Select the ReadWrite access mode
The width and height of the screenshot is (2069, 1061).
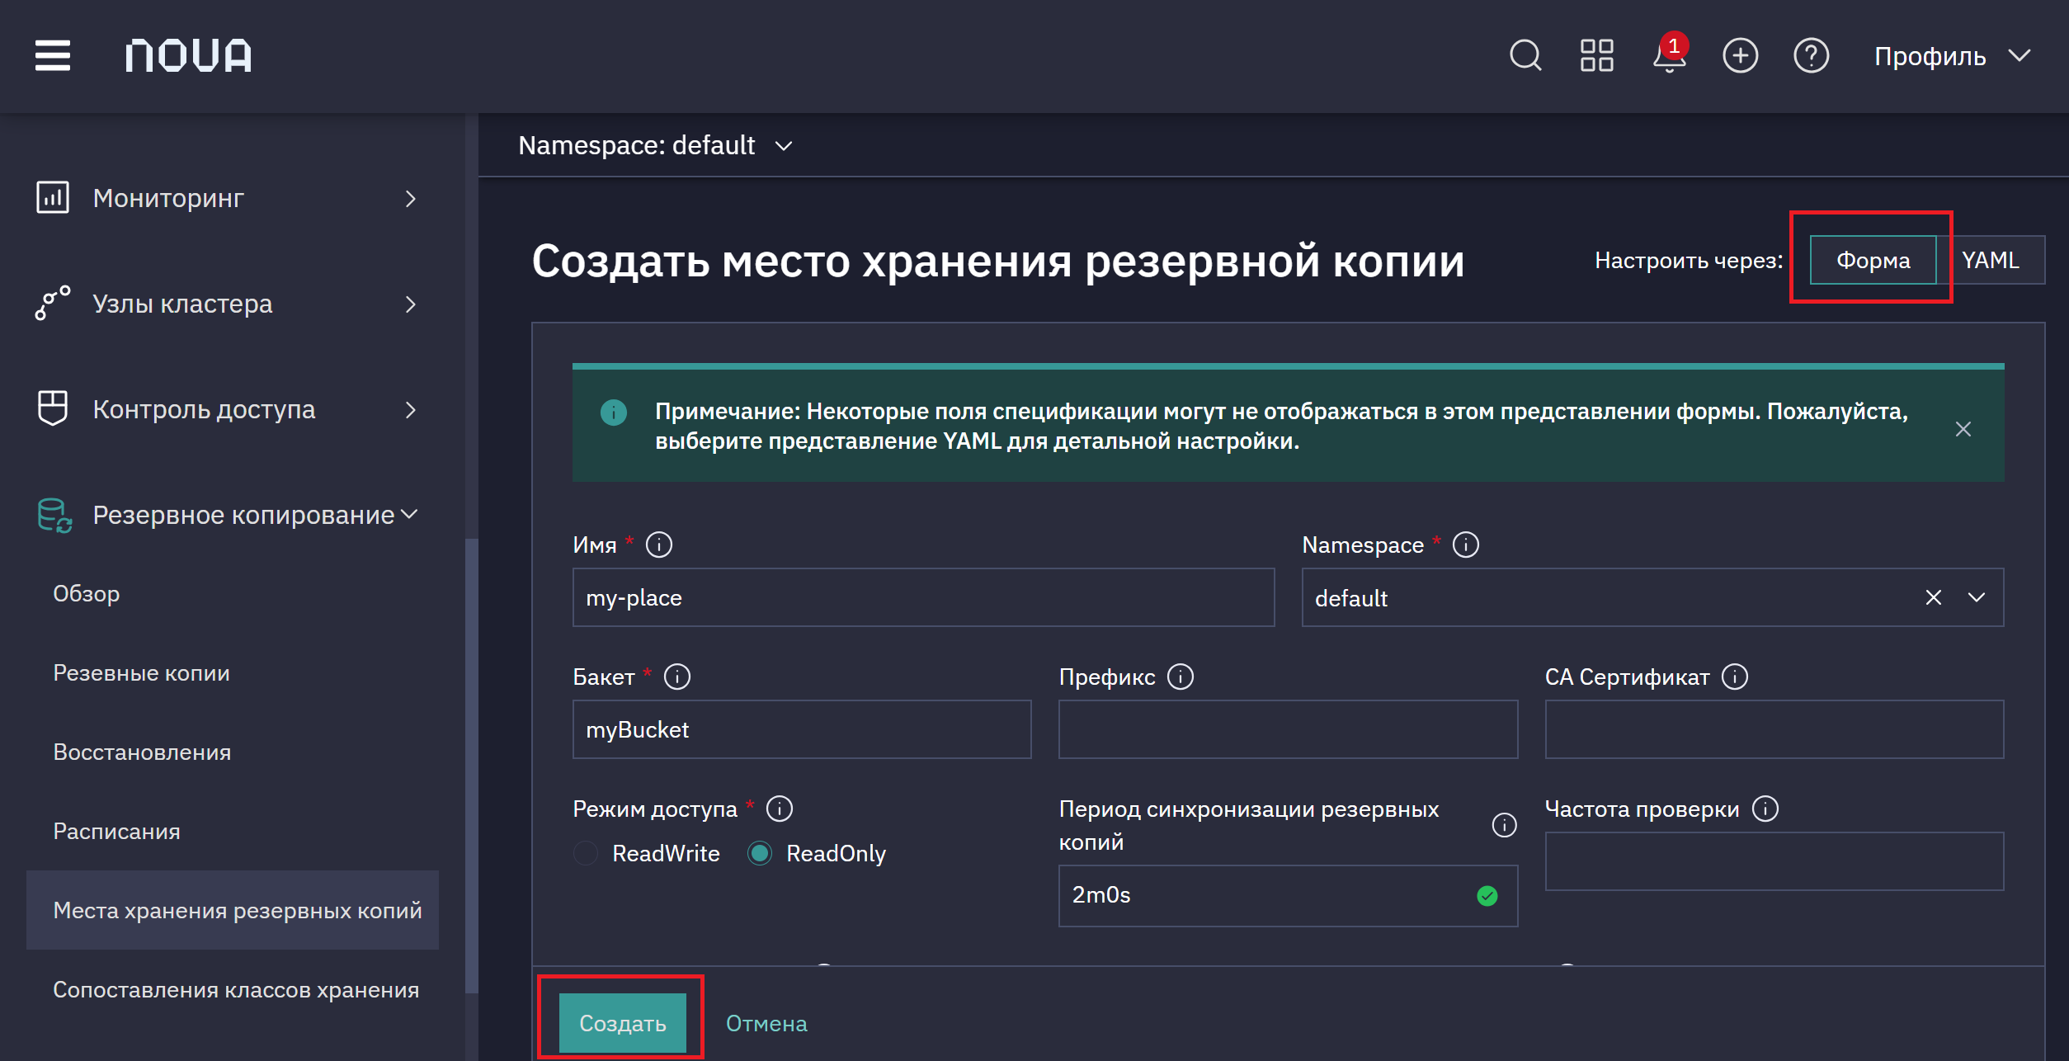(x=586, y=853)
